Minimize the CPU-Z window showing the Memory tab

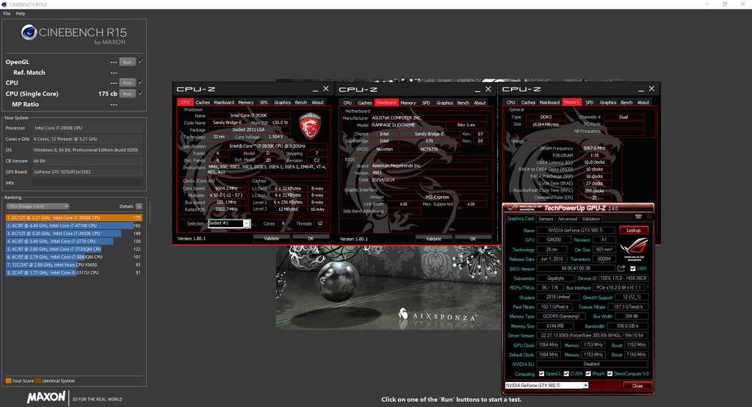pos(640,90)
